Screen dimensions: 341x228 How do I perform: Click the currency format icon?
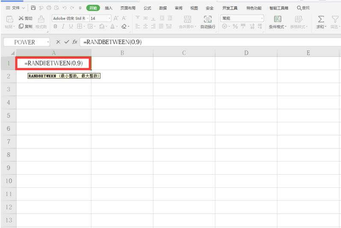[225, 26]
